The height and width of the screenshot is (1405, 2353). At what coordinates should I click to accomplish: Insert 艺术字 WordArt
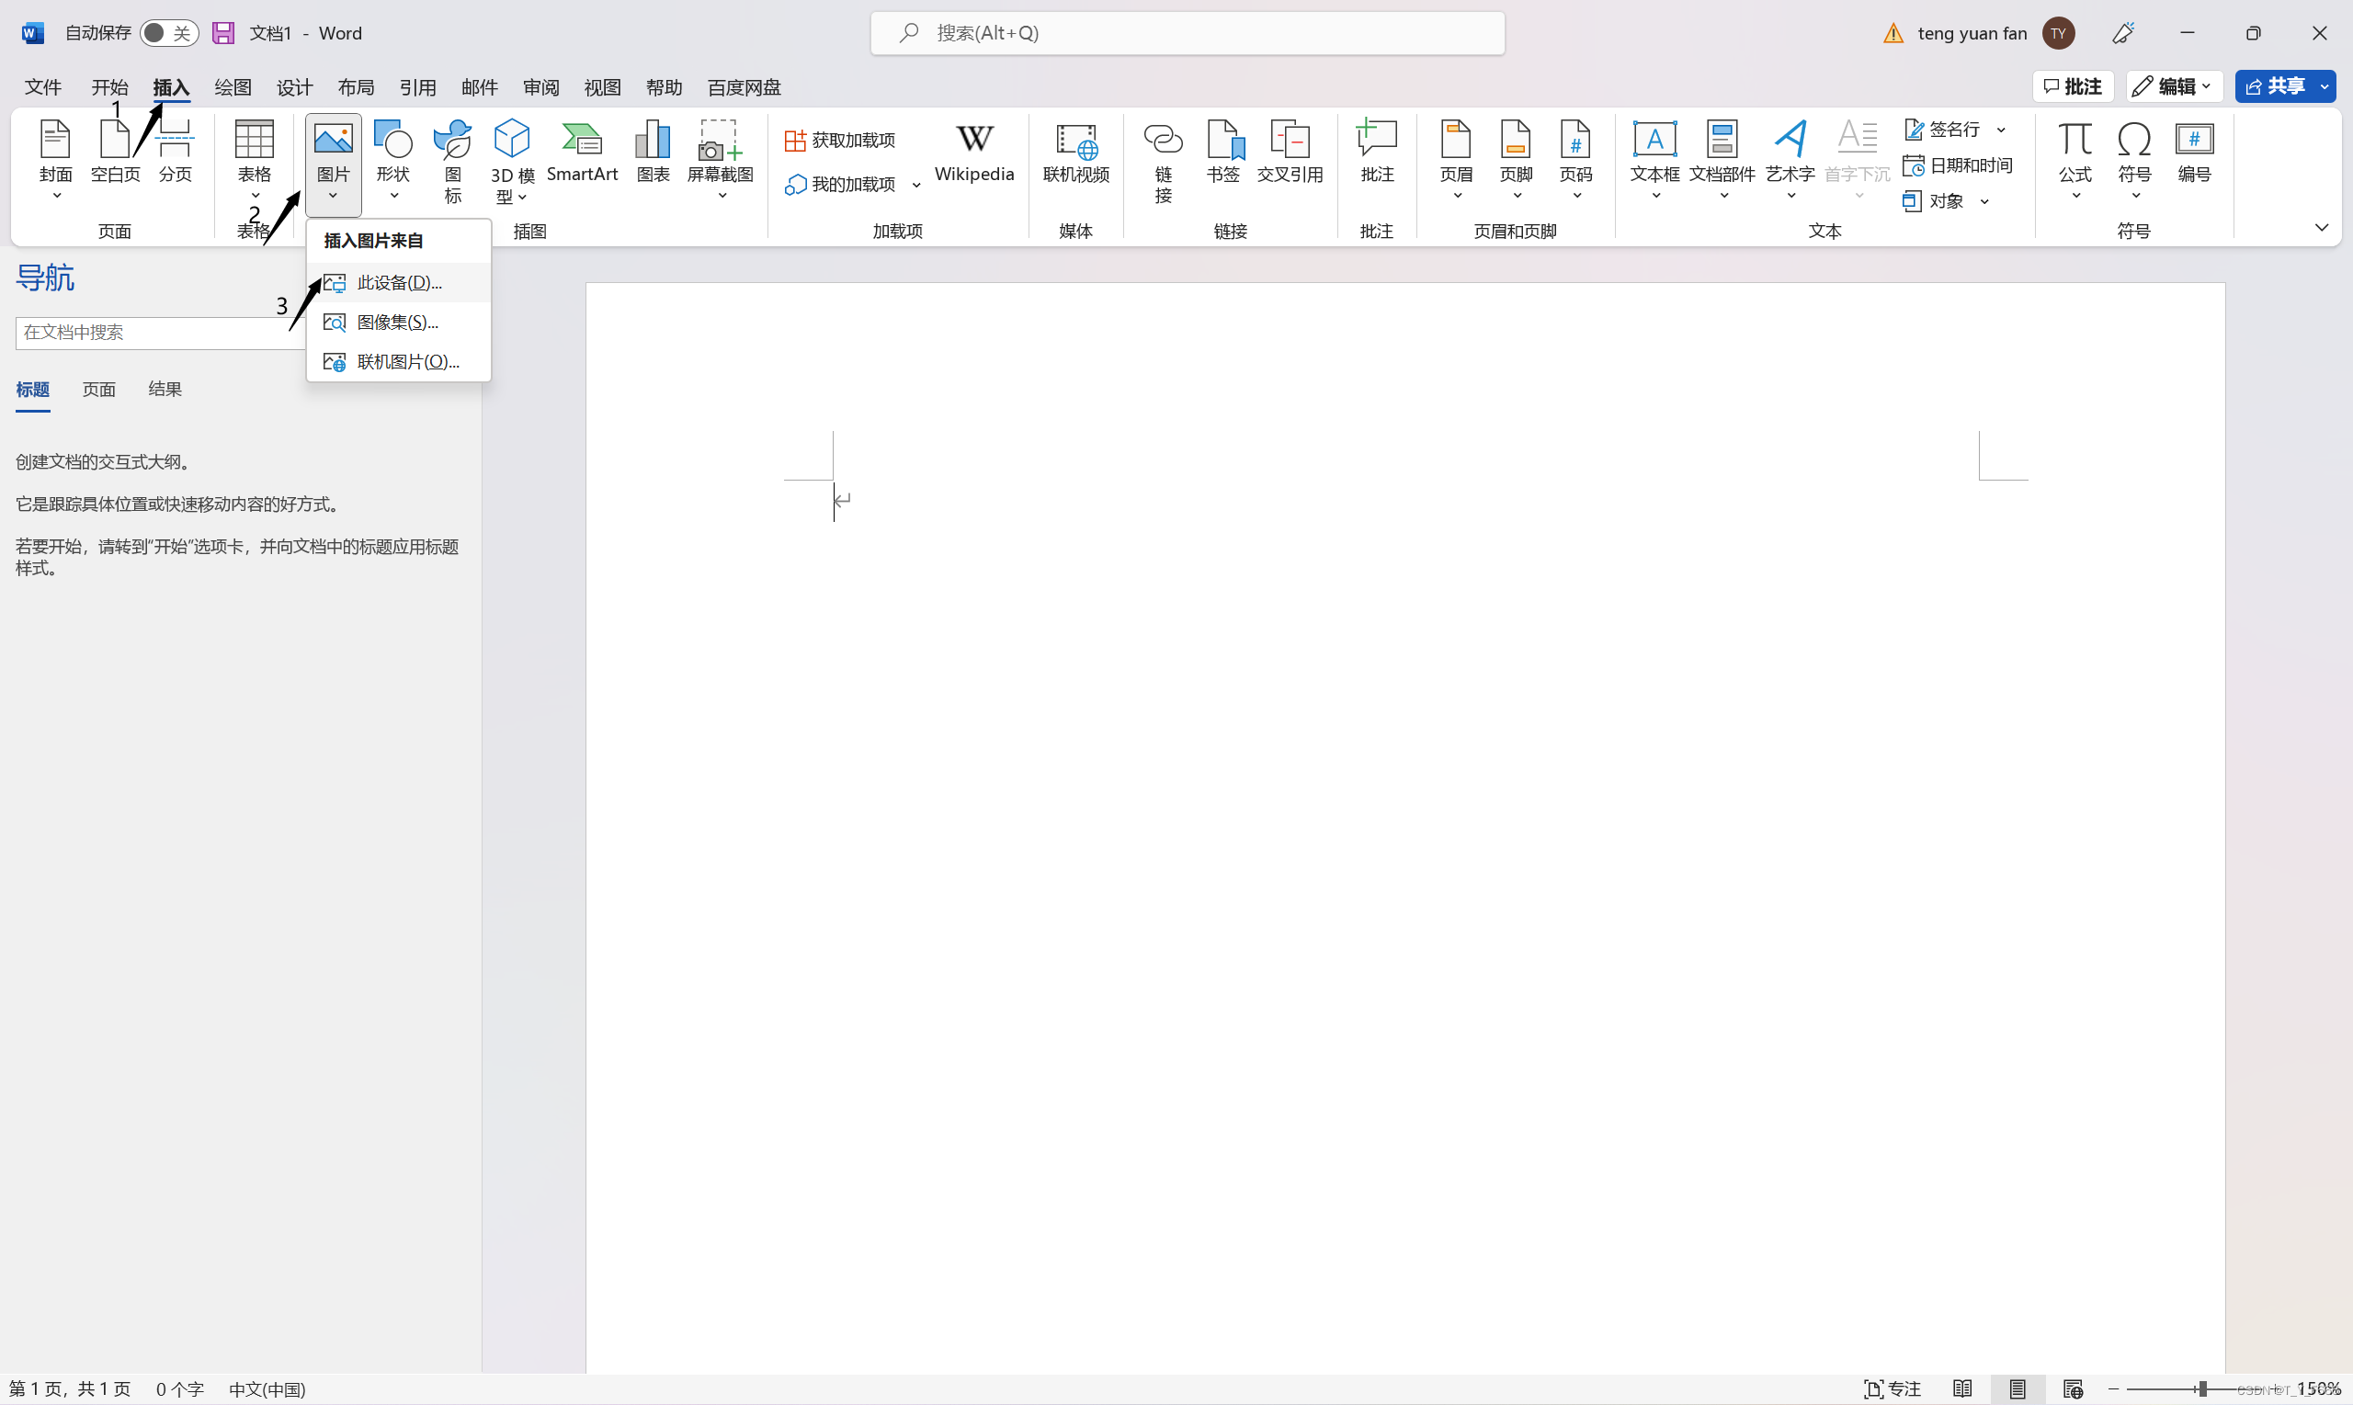coord(1790,159)
